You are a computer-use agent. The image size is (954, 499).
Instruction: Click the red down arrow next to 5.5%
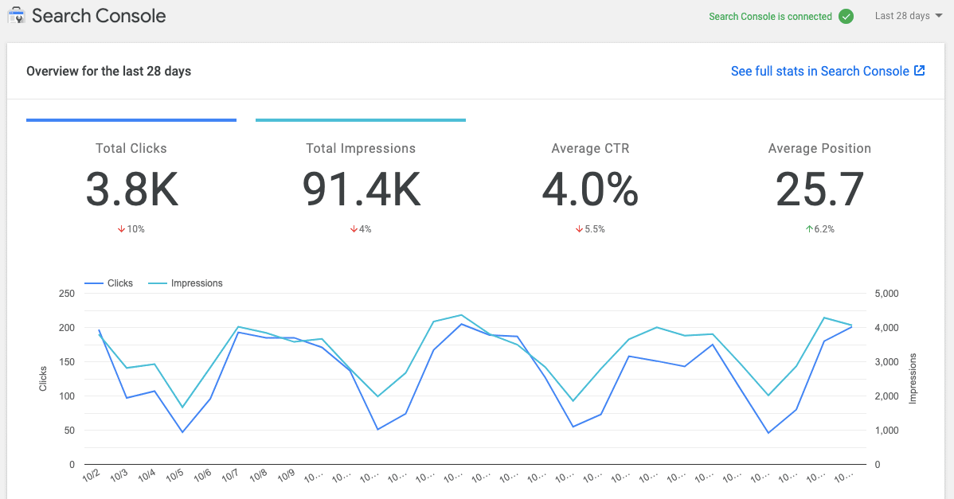(579, 229)
